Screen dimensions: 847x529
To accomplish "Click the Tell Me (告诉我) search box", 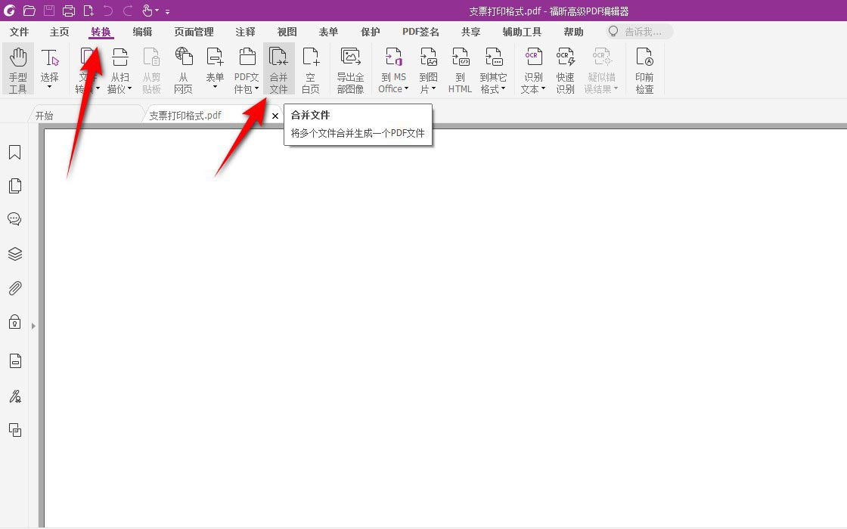I will (640, 32).
